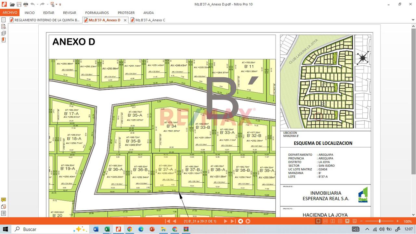The image size is (416, 234).
Task: Open the ARCHIVO menu
Action: click(10, 13)
